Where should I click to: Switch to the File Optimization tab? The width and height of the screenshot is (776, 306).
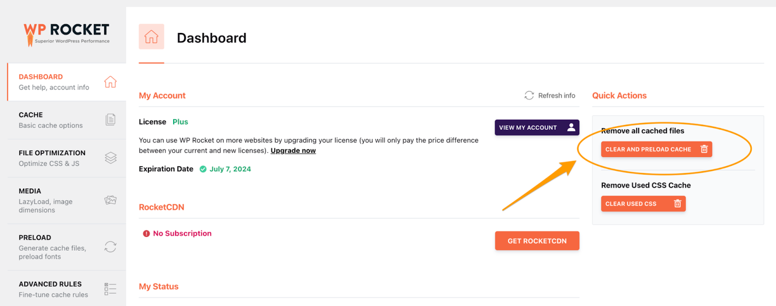(52, 158)
